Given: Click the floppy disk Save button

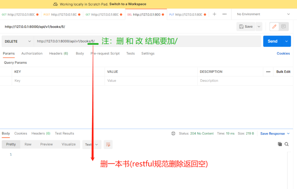Looking at the screenshot, I should pyautogui.click(x=246, y=27).
